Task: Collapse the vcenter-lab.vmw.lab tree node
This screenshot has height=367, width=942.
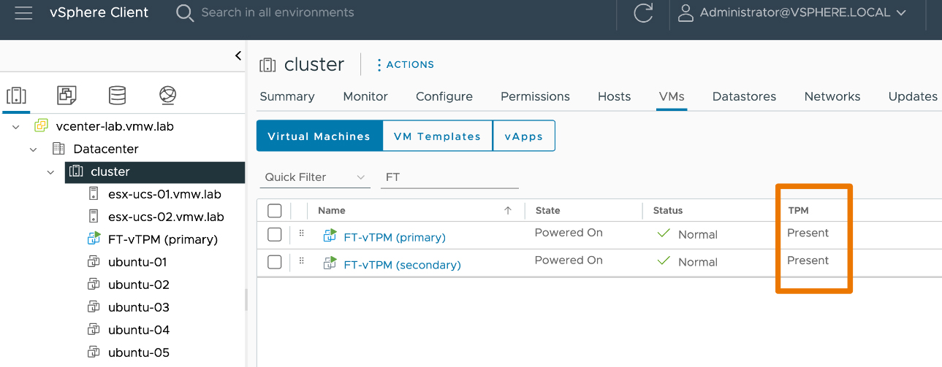Action: tap(16, 127)
